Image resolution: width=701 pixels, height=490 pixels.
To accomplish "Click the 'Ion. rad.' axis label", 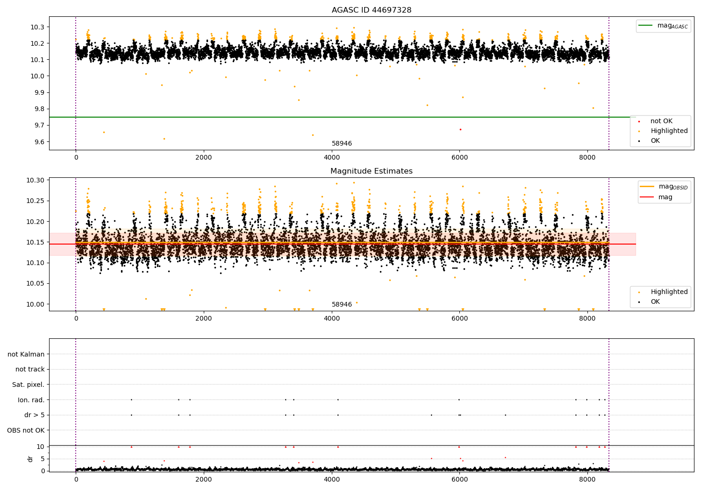I will point(31,400).
